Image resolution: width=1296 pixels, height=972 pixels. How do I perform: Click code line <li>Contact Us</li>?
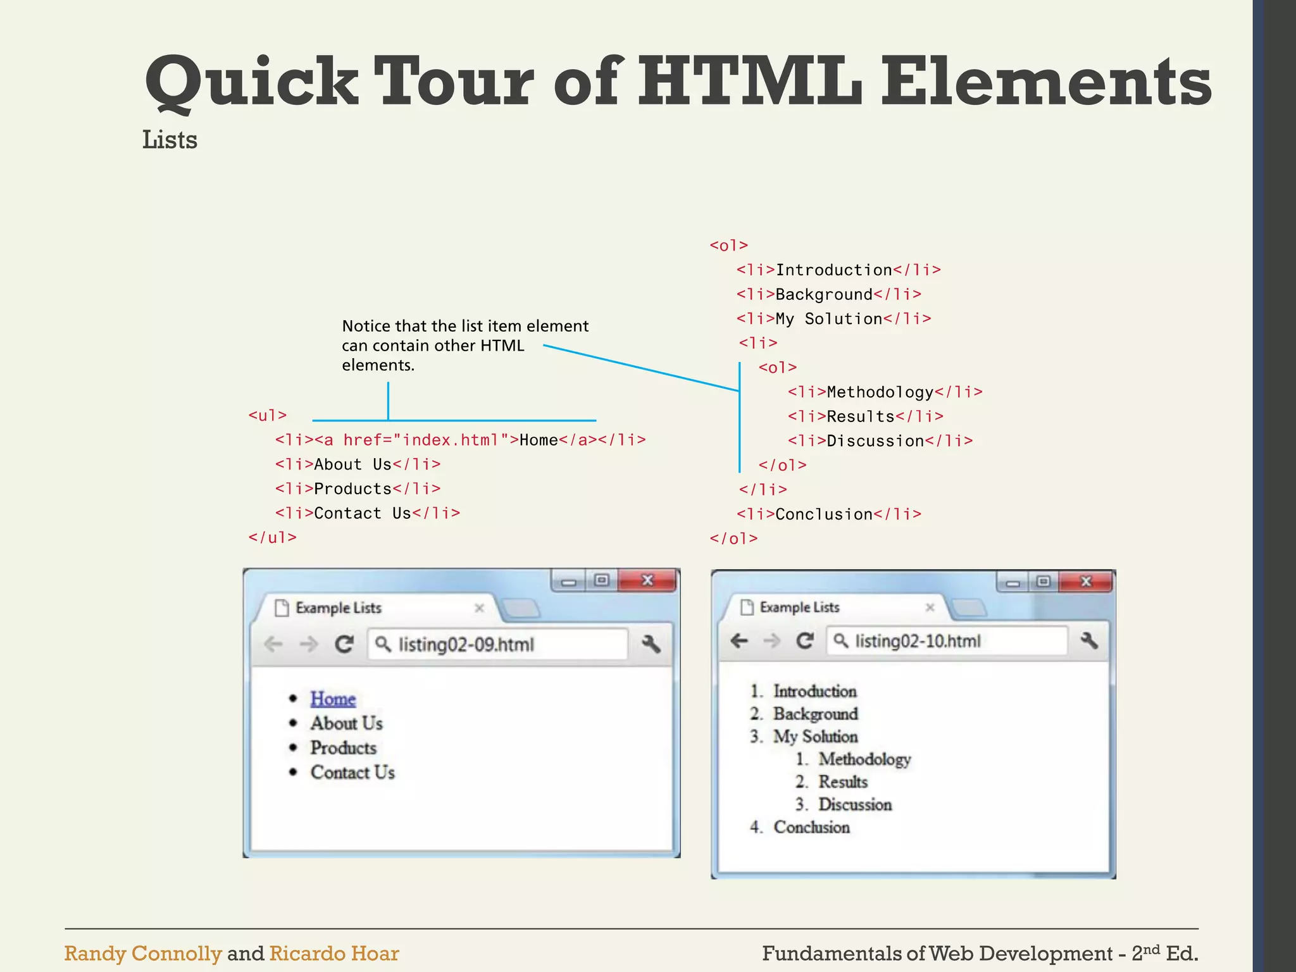point(368,513)
